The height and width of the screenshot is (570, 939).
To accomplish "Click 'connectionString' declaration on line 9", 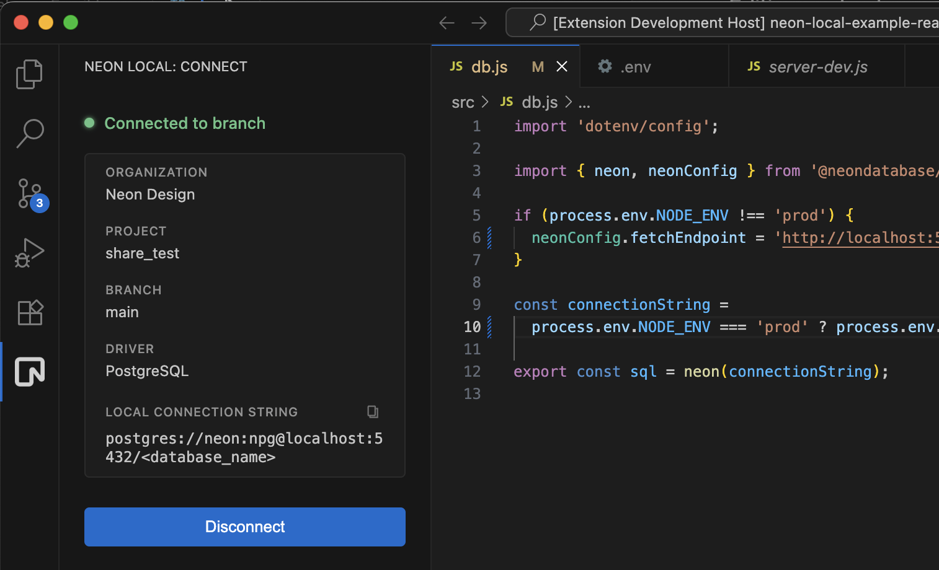I will 639,305.
